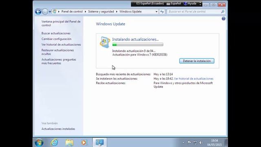Click the KB3020338 update name text
This screenshot has height=147, width=261.
139,55
